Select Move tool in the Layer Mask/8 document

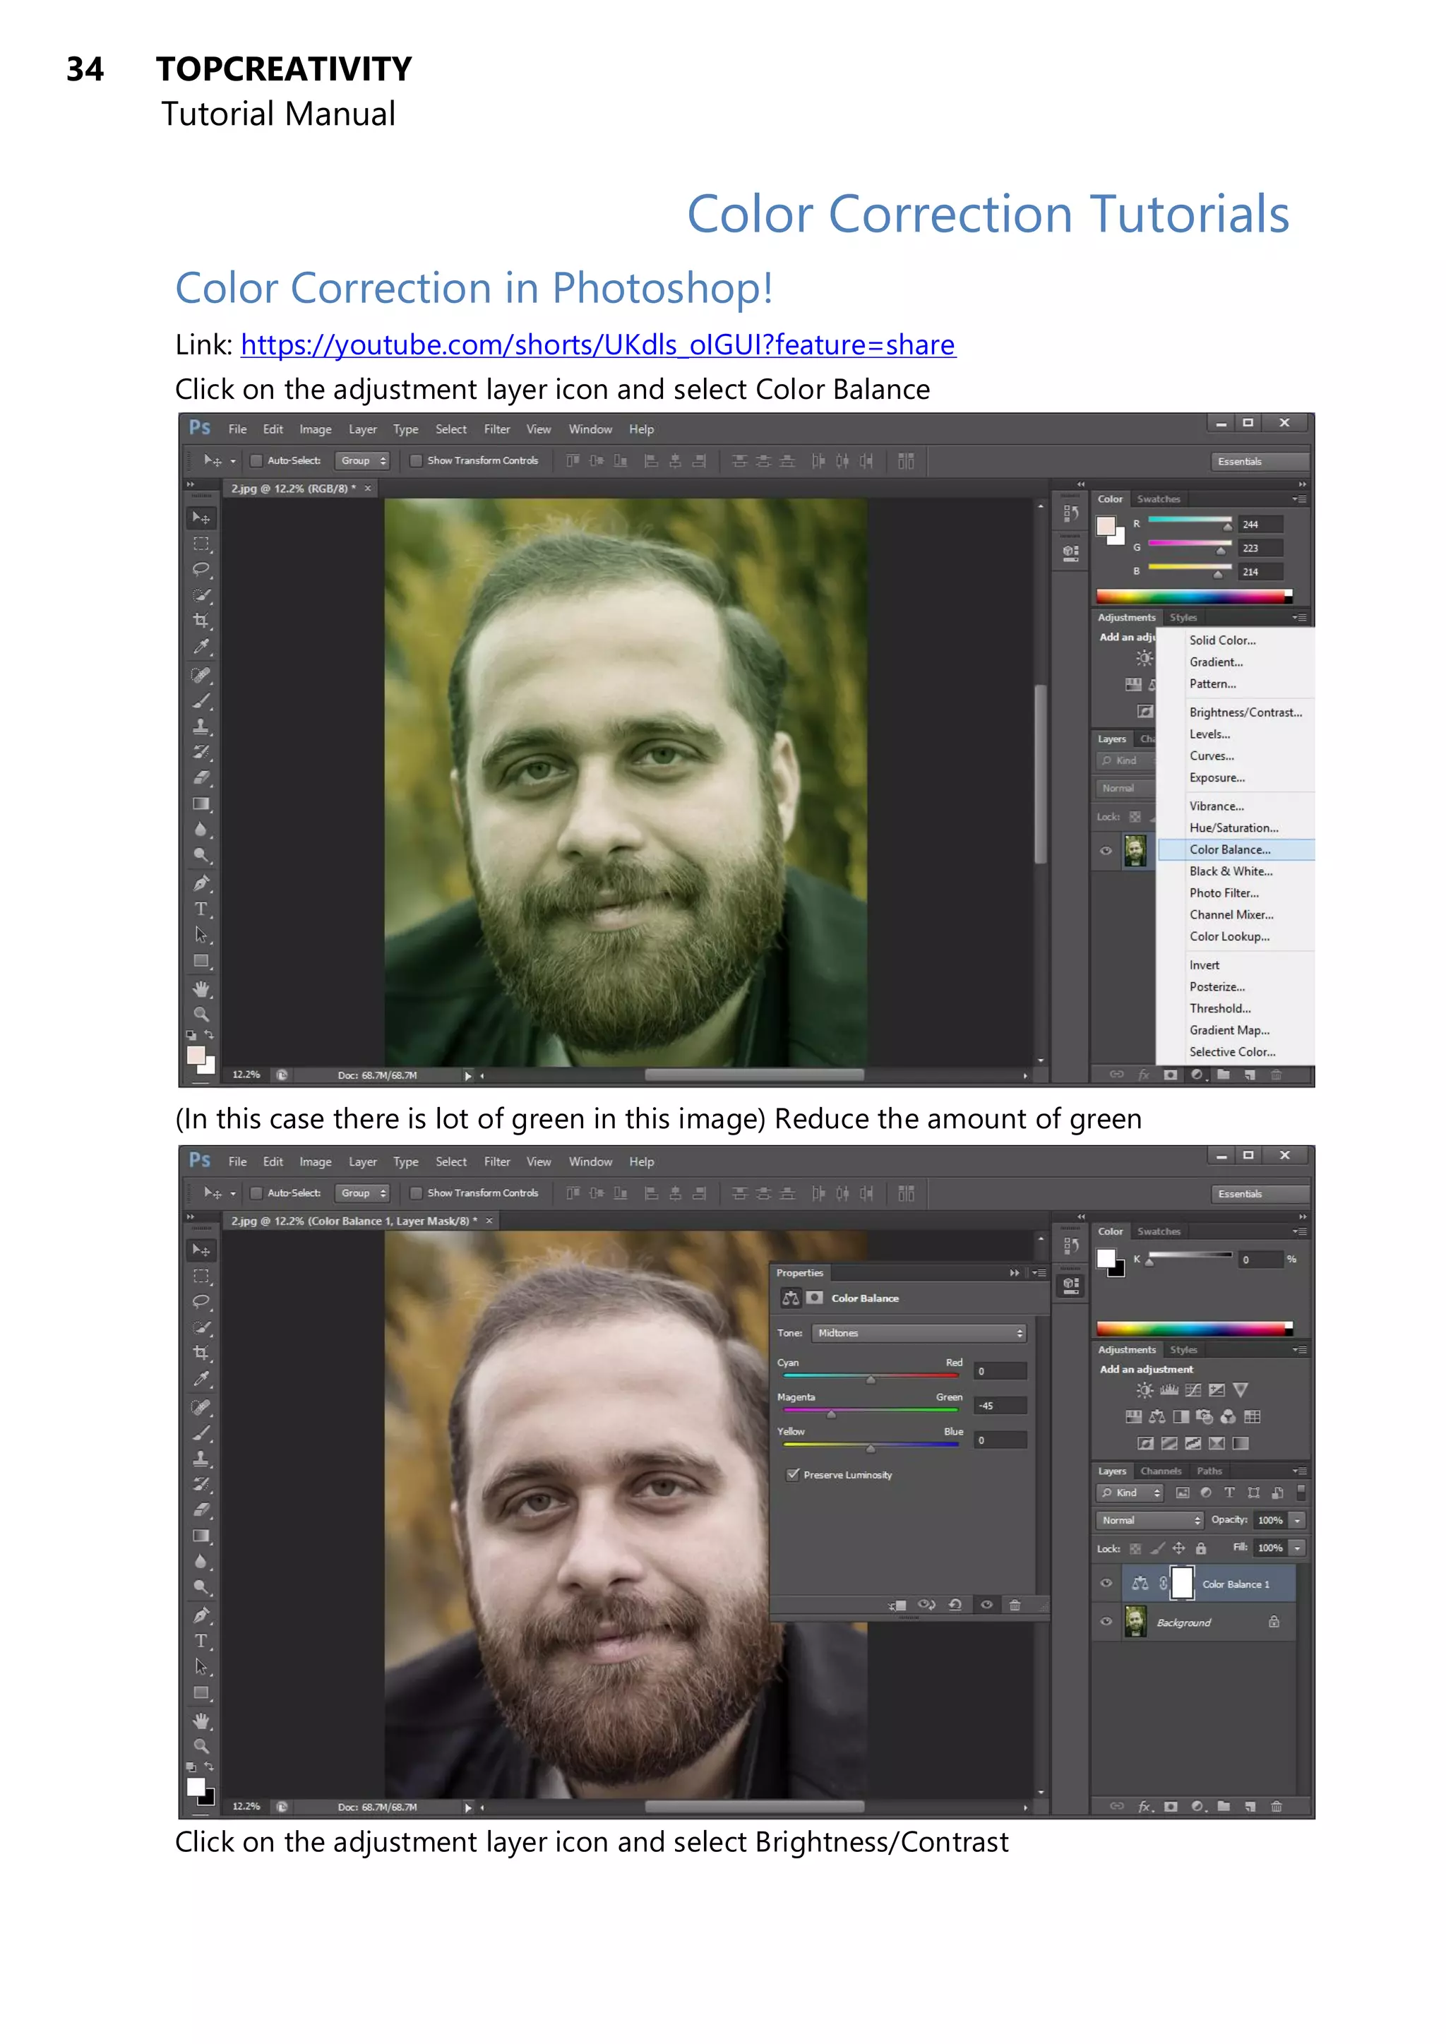coord(201,1250)
